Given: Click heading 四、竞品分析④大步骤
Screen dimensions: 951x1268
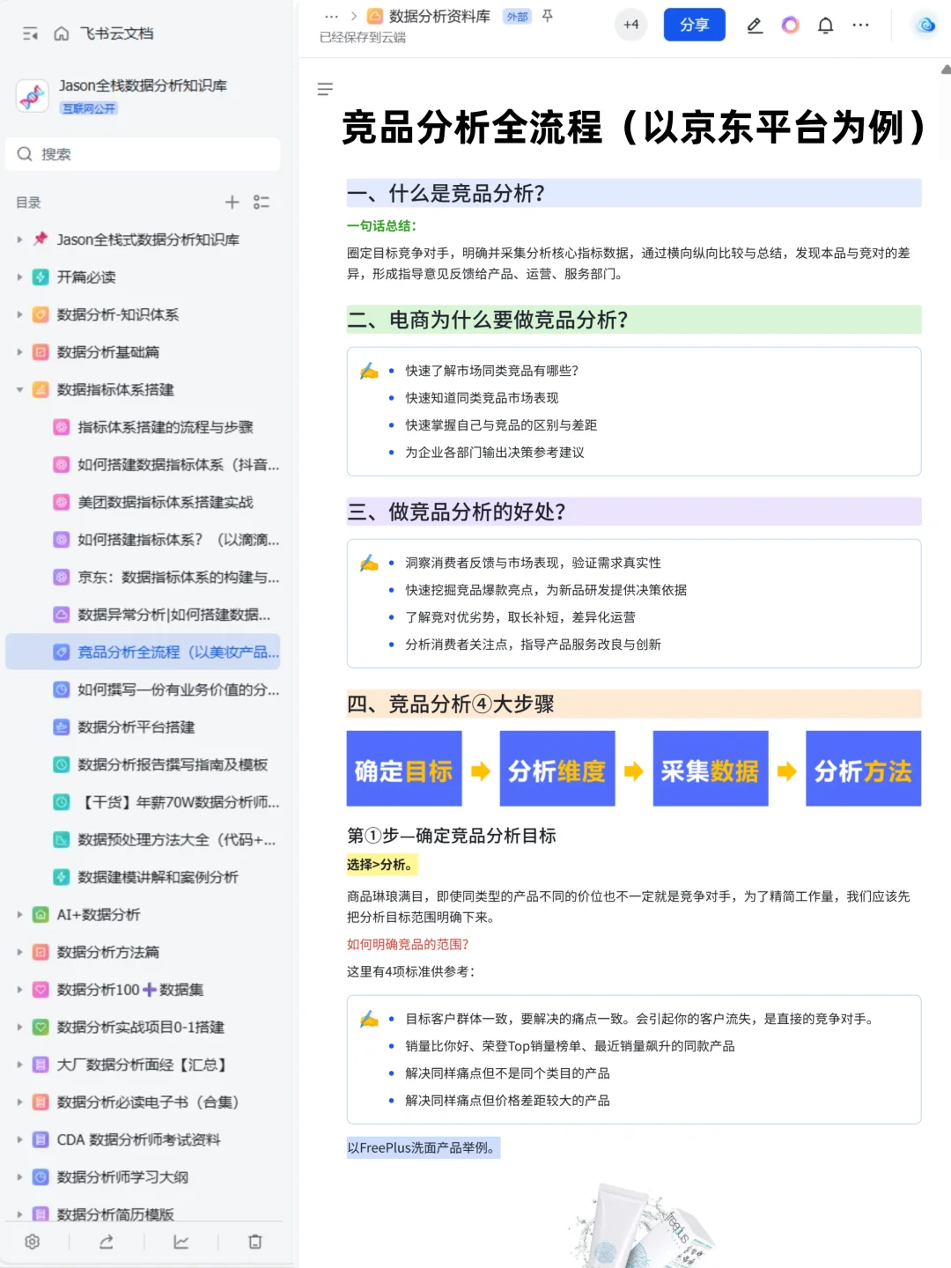Looking at the screenshot, I should click(451, 704).
